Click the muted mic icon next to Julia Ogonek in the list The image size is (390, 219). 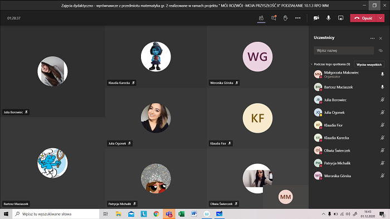point(382,112)
